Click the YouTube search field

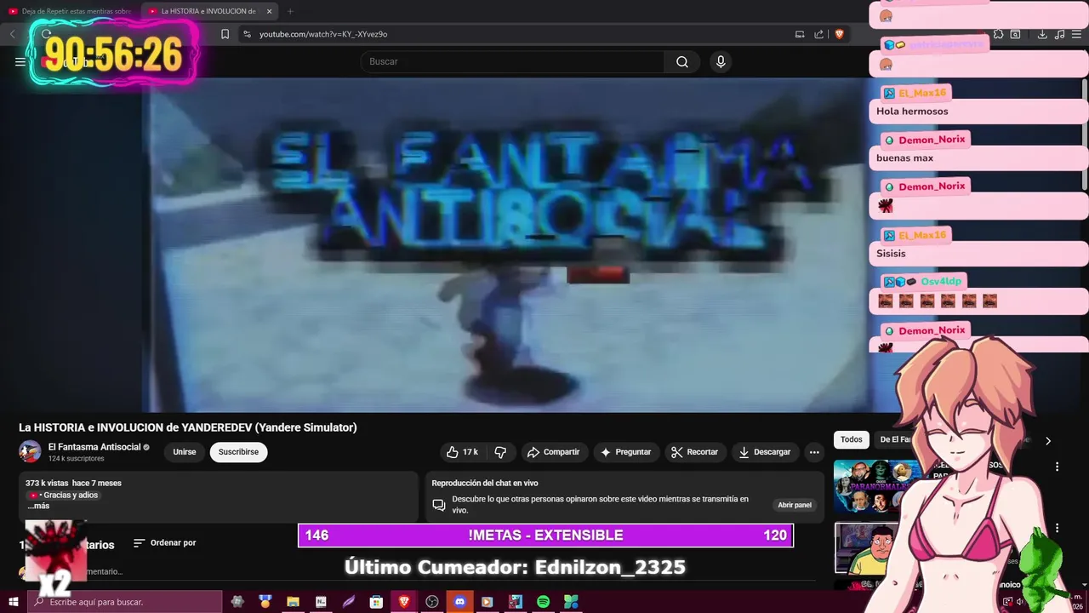[x=512, y=61]
